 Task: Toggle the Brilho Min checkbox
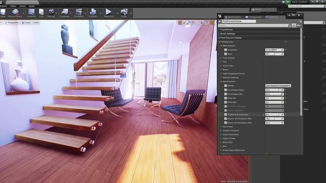coord(225,98)
